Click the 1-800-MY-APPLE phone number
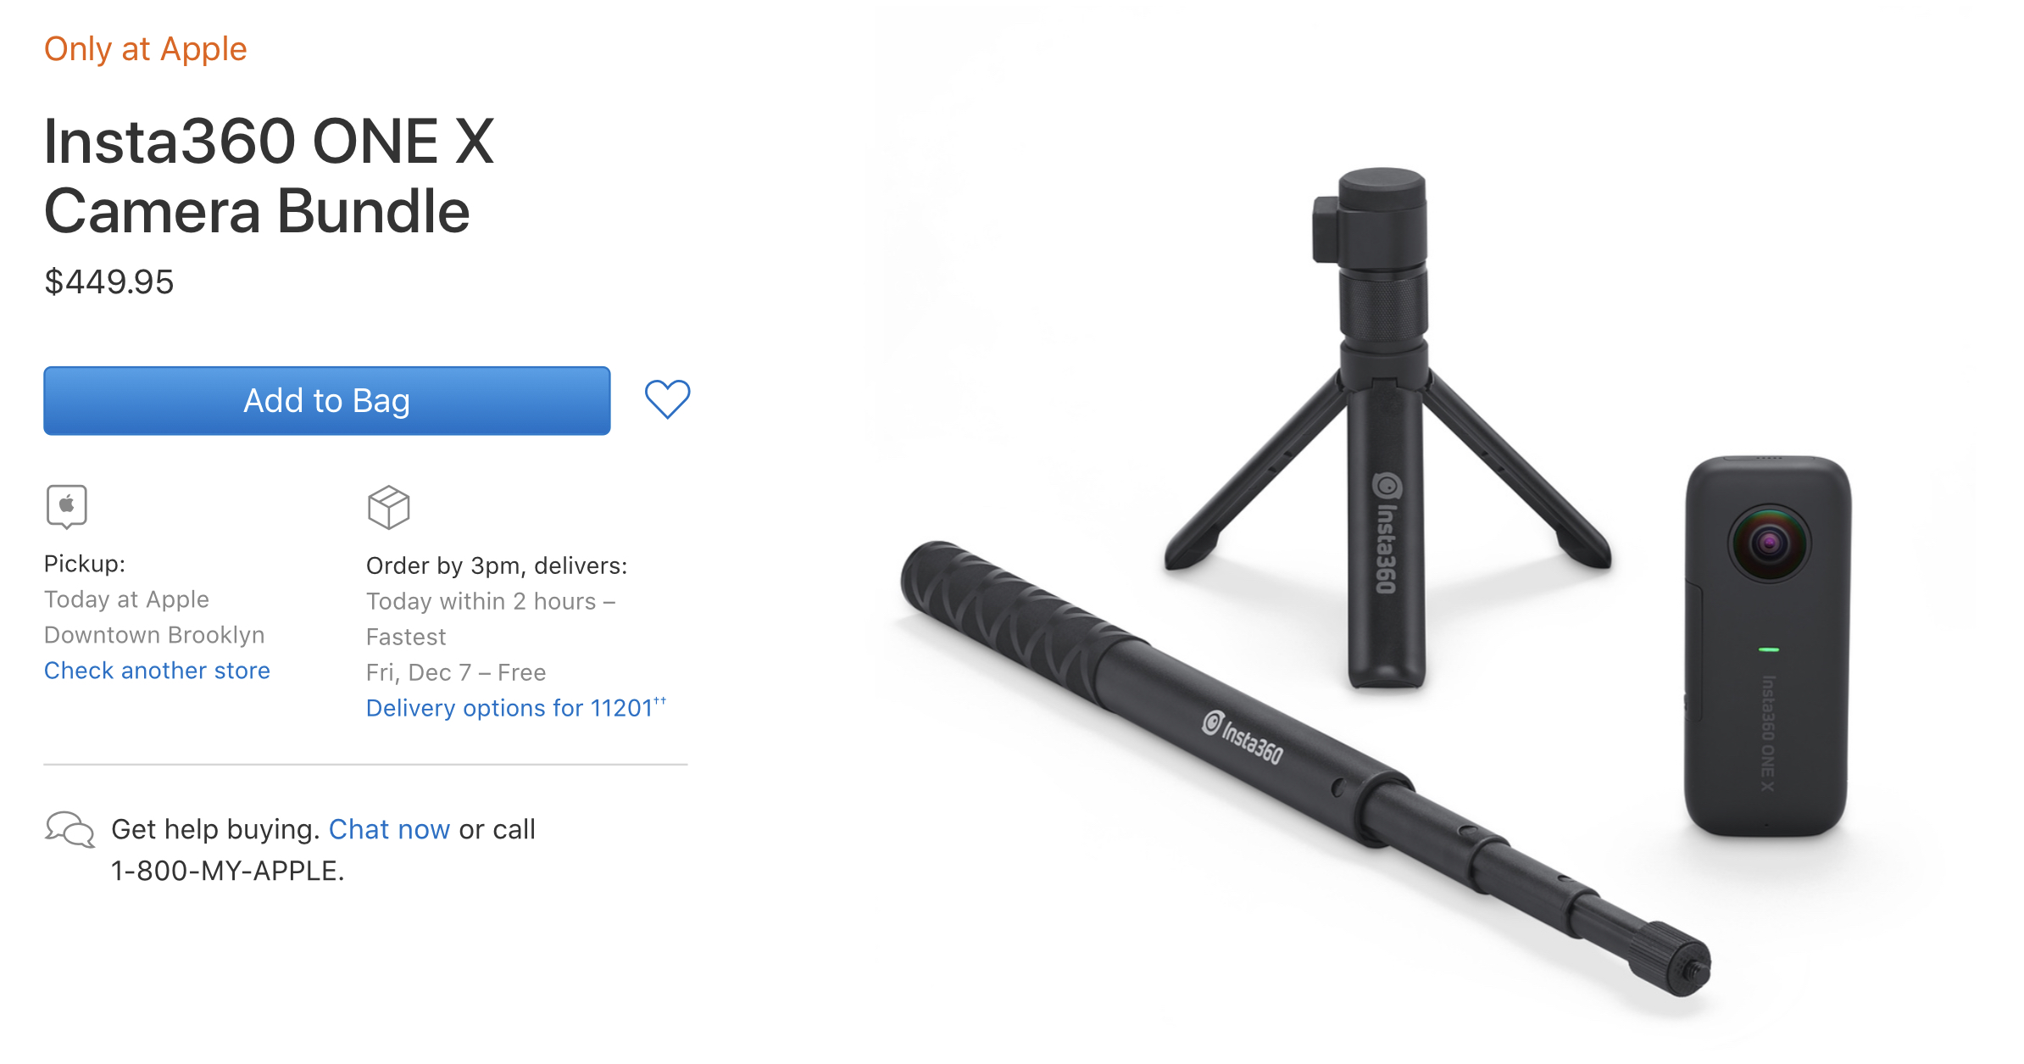This screenshot has height=1064, width=2024. 227,871
